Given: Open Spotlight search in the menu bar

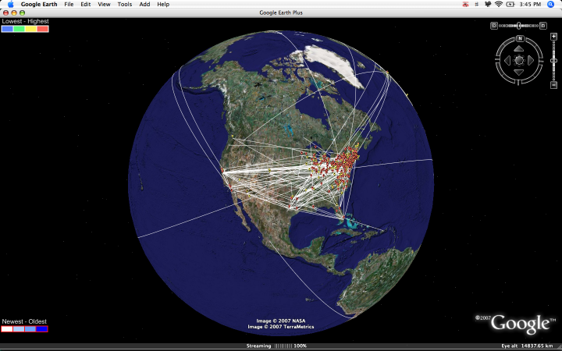Looking at the screenshot, I should click(551, 5).
